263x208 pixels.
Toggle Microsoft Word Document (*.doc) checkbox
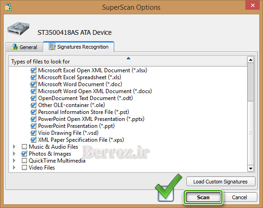(x=33, y=84)
